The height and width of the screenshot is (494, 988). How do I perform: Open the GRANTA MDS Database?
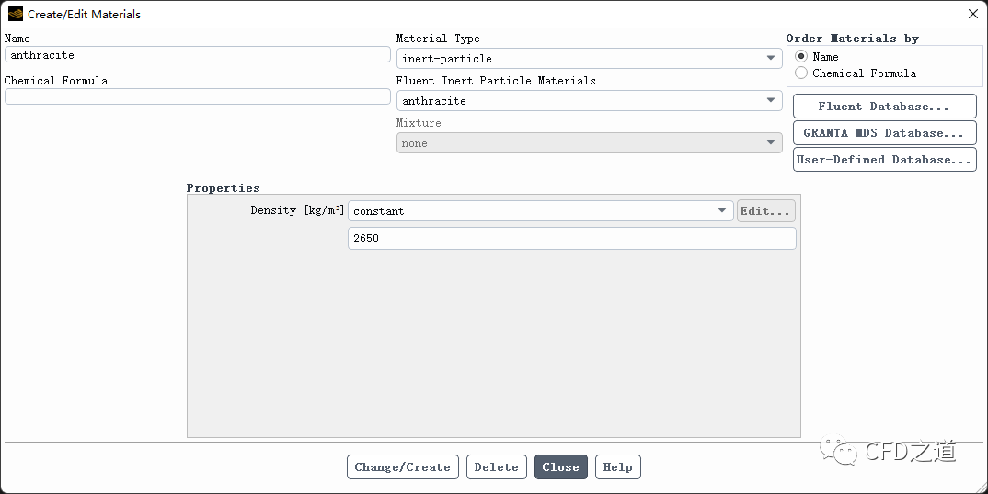coord(885,133)
